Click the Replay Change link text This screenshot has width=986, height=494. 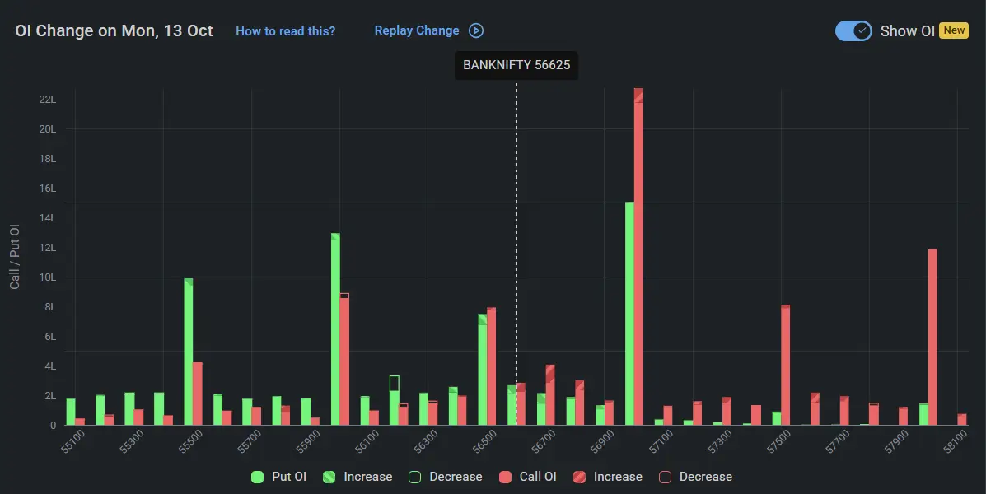coord(417,30)
